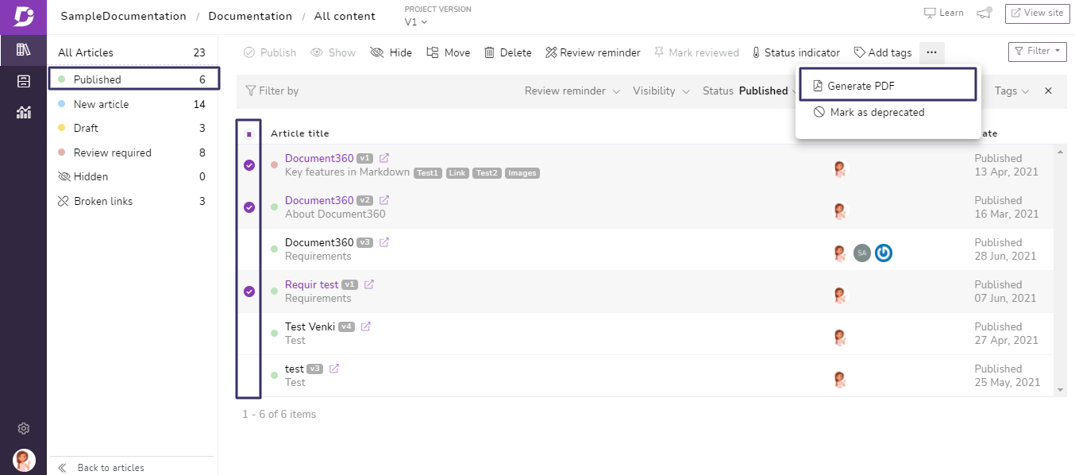Choose Generate PDF from the menu

[x=887, y=85]
